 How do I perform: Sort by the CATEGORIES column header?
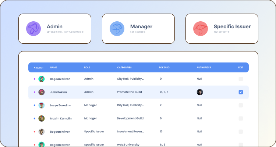[124, 68]
